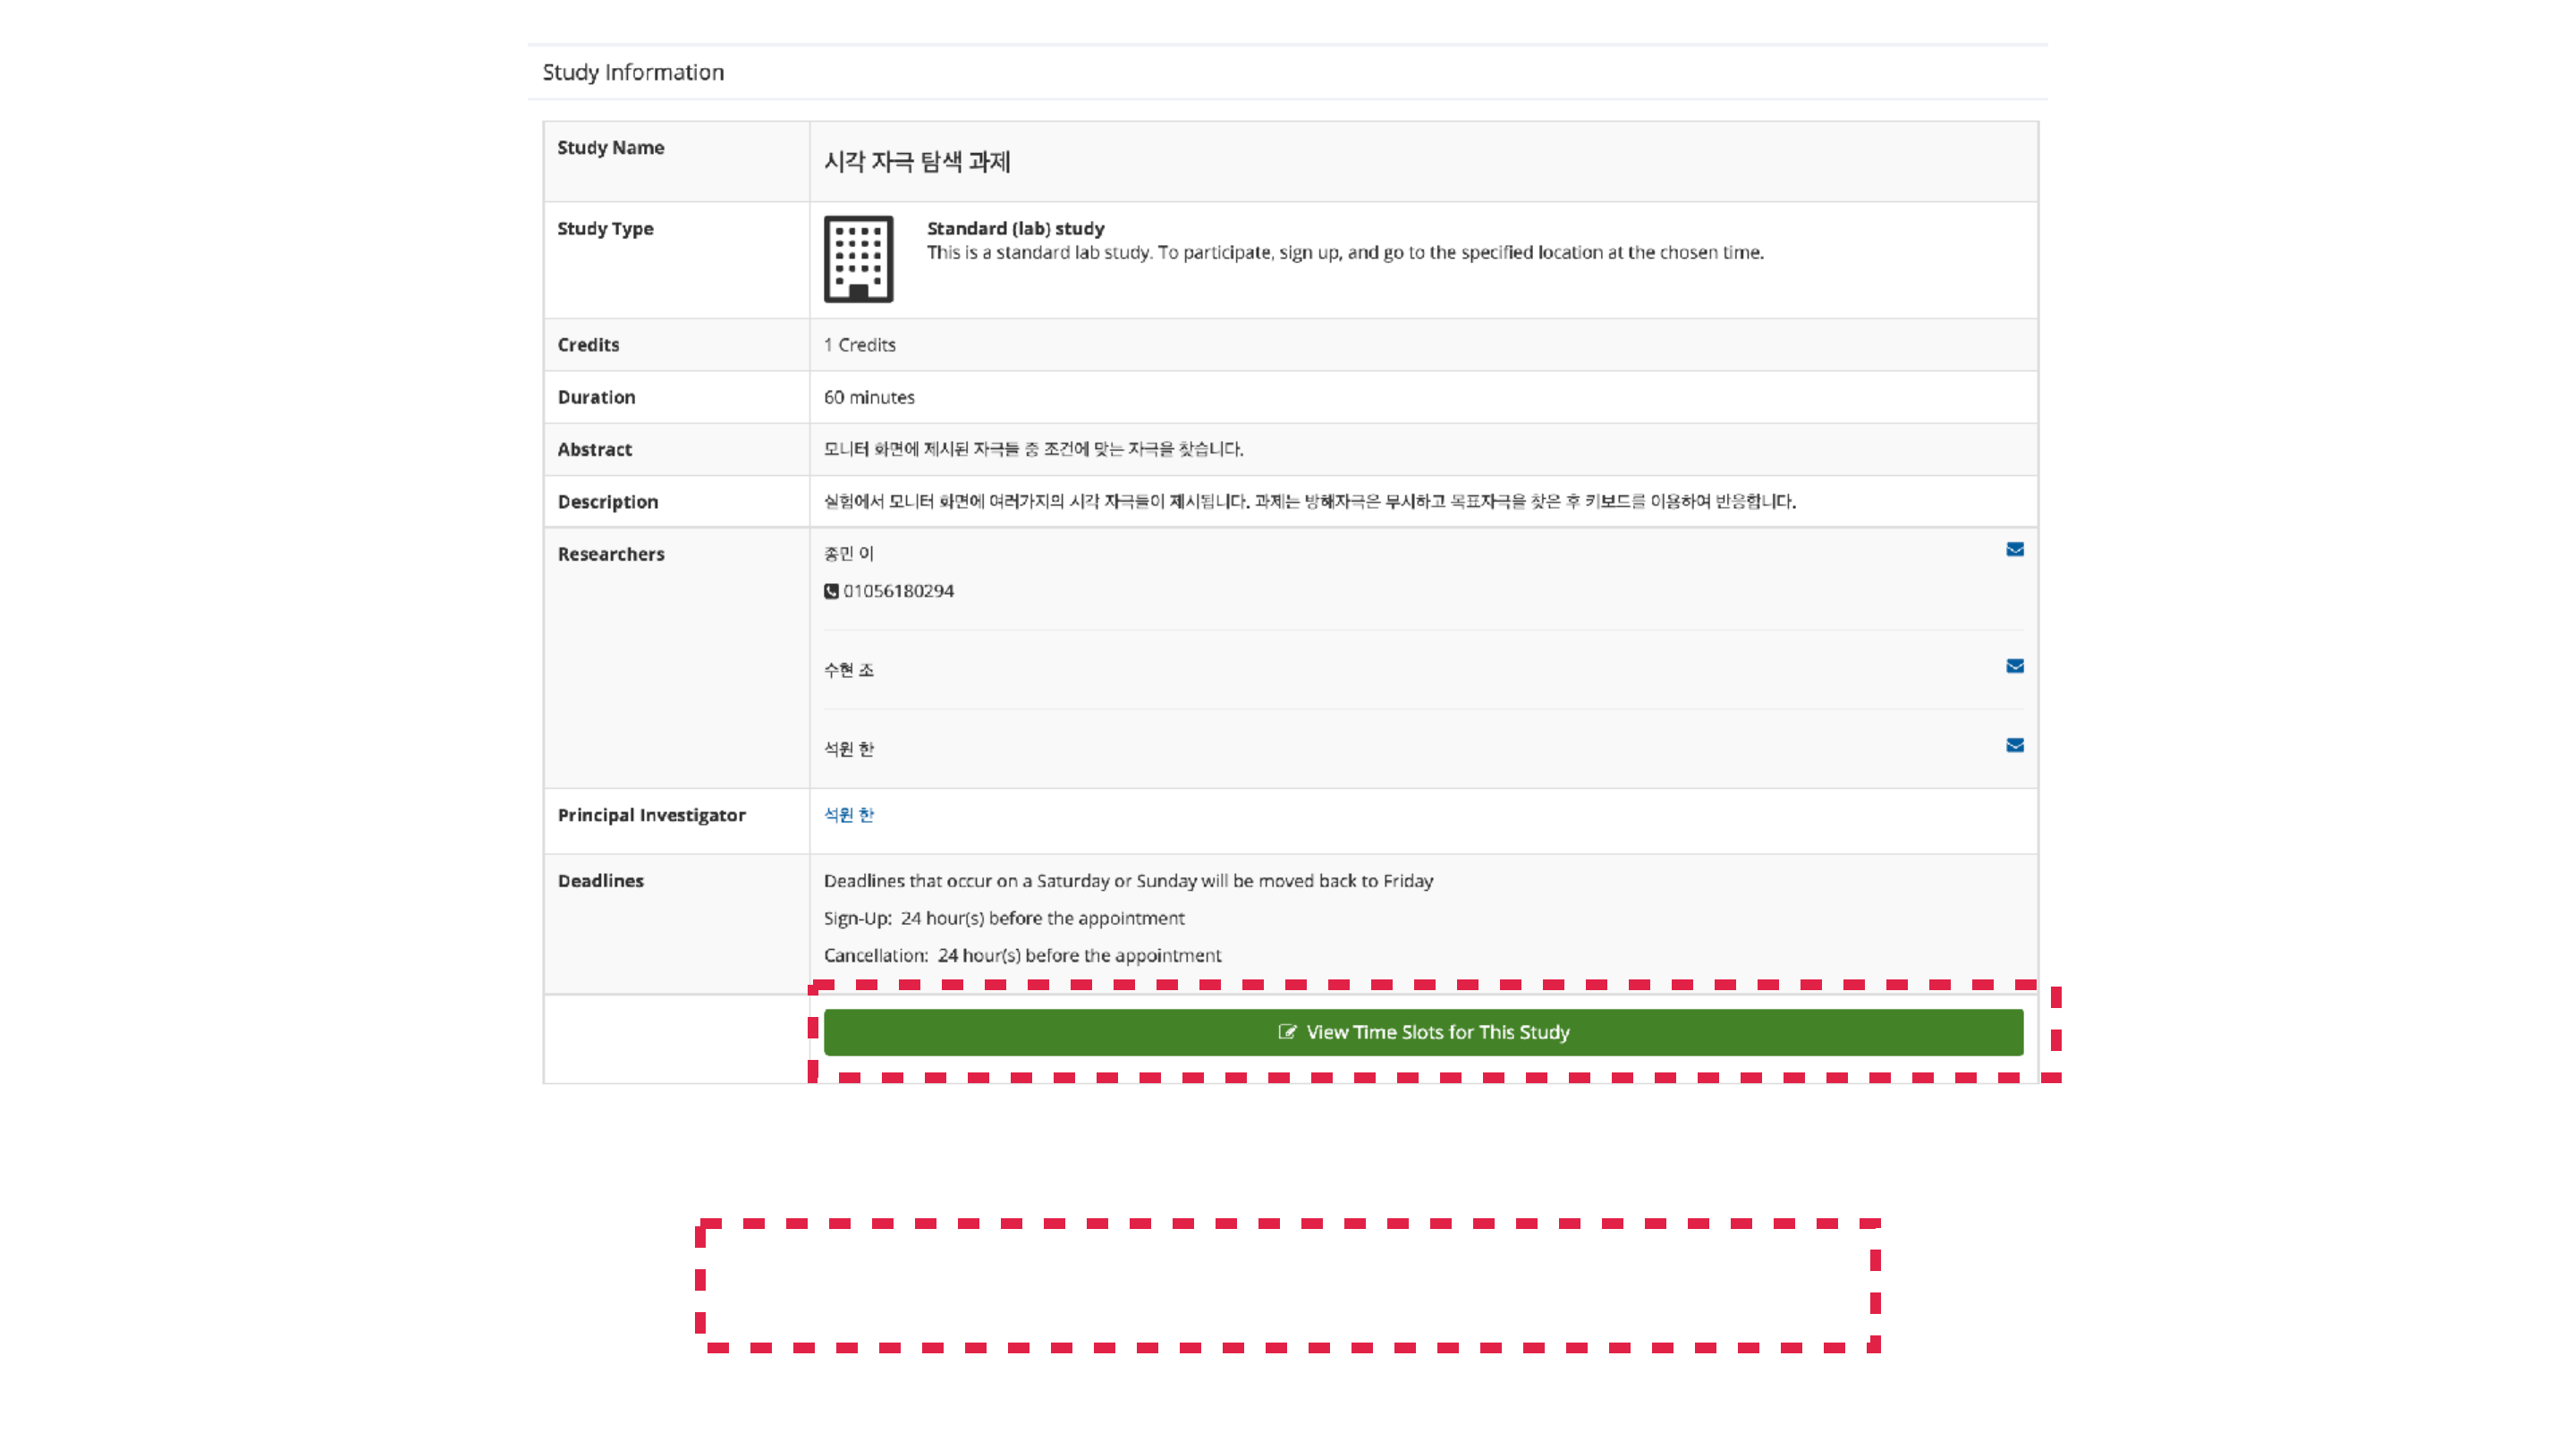2576x1449 pixels.
Task: Click email icon for researcher 종민 이
Action: 2014,549
